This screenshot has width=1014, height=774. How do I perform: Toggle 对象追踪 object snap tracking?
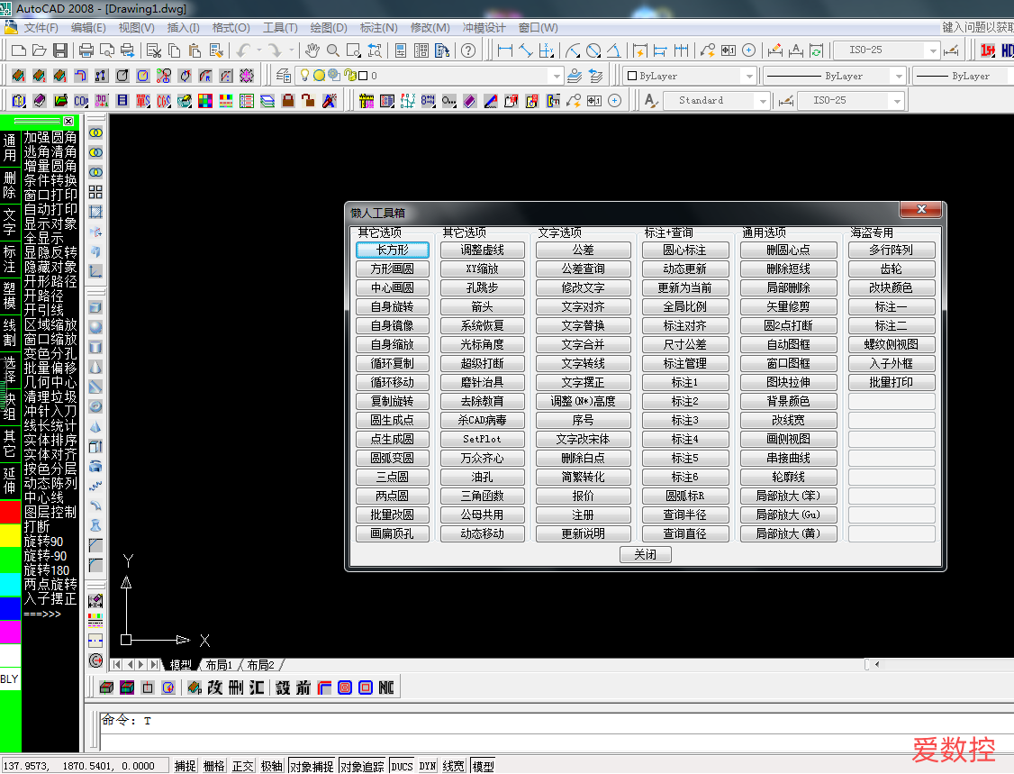coord(362,766)
